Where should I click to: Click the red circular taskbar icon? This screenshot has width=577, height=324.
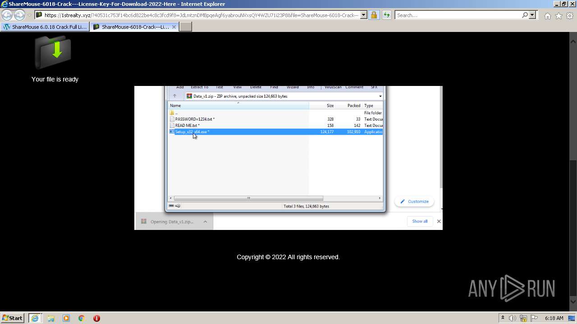96,318
